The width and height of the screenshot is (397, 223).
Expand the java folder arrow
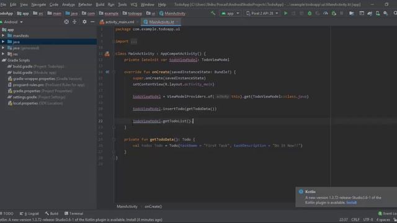click(3, 42)
